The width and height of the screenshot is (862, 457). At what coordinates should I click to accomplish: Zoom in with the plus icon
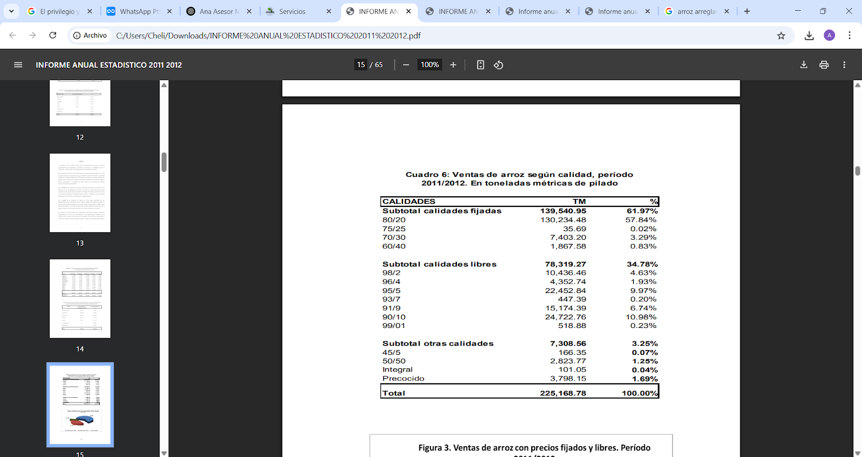tap(453, 65)
